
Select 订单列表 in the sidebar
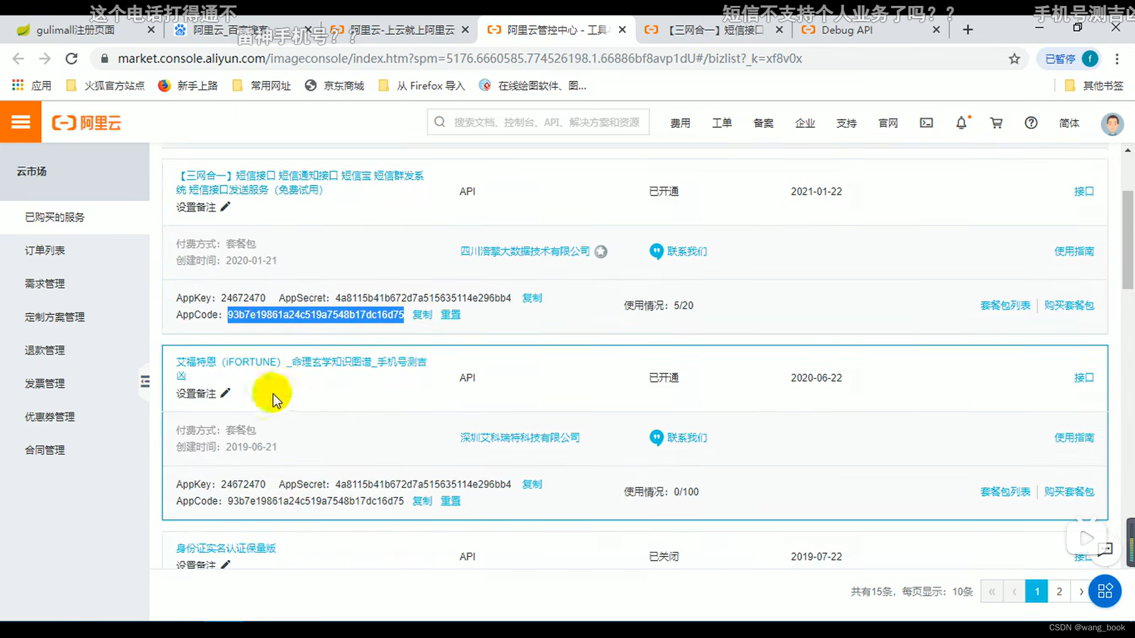[x=74, y=250]
